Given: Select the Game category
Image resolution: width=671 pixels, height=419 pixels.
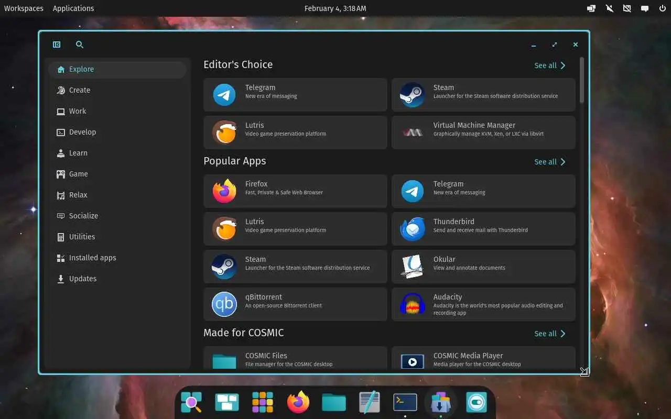Looking at the screenshot, I should click(x=117, y=174).
